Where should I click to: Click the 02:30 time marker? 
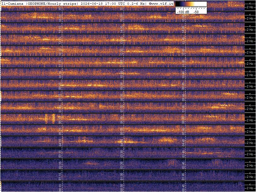[x=121, y=165]
